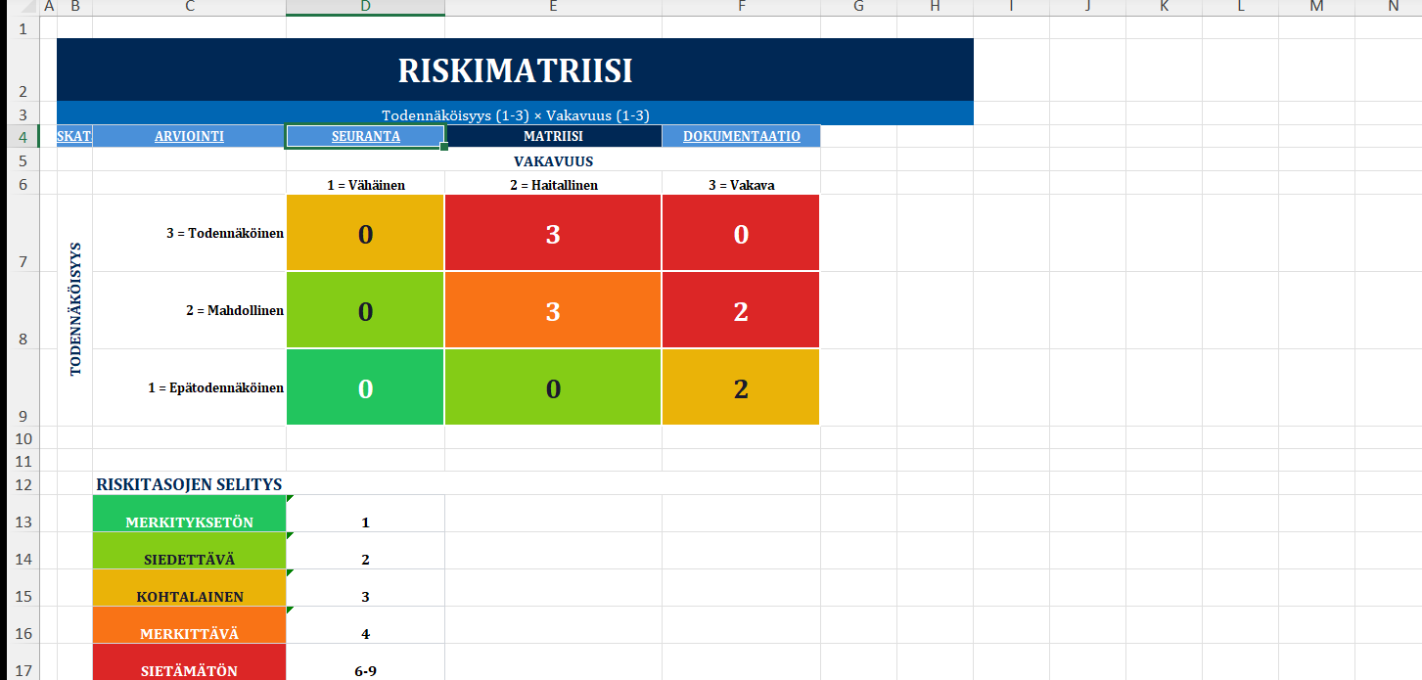Viewport: 1422px width, 680px height.
Task: Click the column N header
Action: tap(1393, 8)
